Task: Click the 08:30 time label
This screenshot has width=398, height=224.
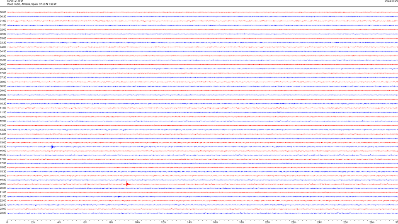Action: click(x=3, y=86)
